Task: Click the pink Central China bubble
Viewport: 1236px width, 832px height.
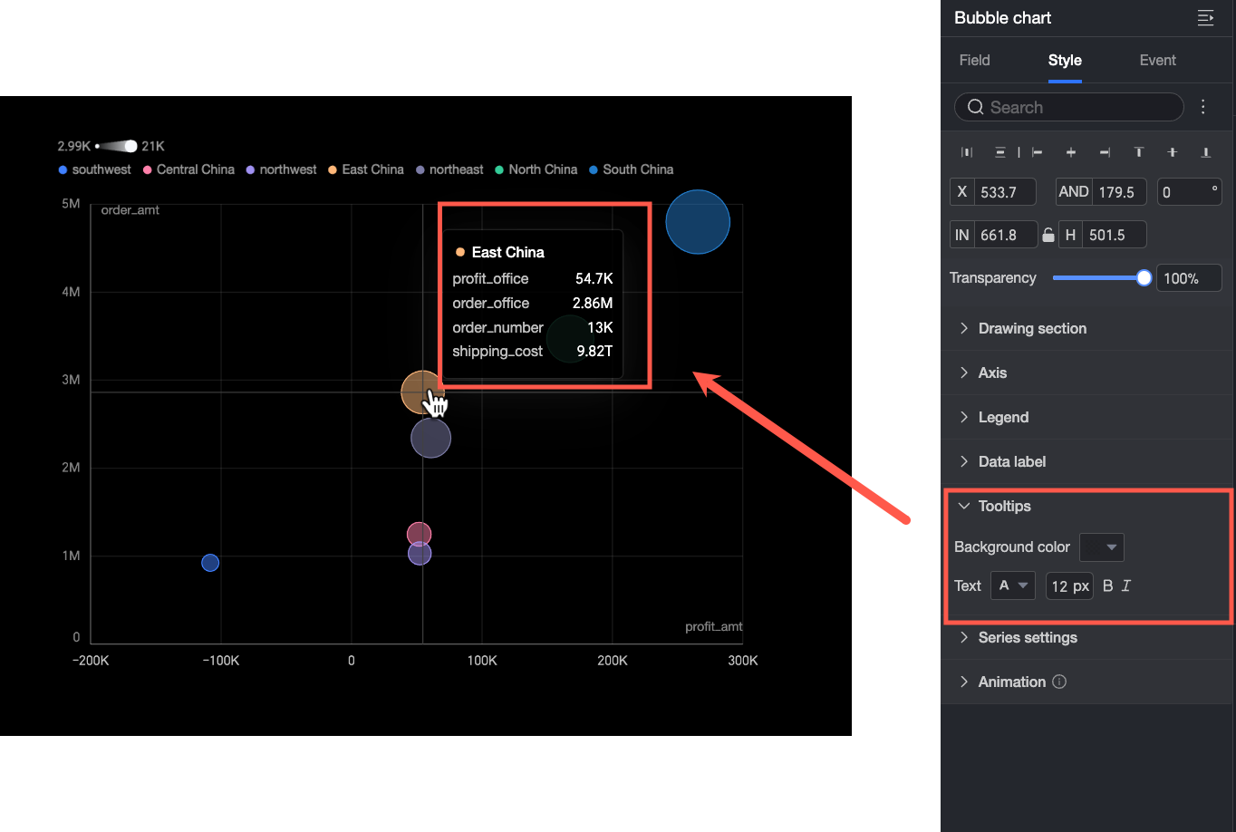Action: (419, 535)
